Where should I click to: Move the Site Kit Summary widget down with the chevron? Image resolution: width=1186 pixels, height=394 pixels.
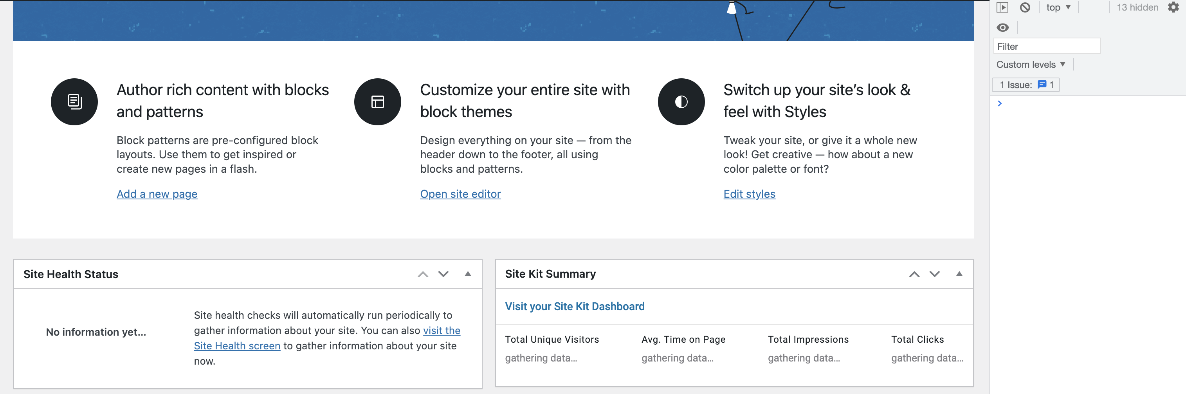[x=935, y=274]
